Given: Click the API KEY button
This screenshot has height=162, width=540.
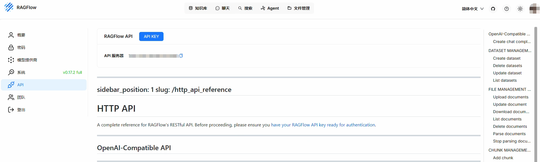Looking at the screenshot, I should pos(151,36).
